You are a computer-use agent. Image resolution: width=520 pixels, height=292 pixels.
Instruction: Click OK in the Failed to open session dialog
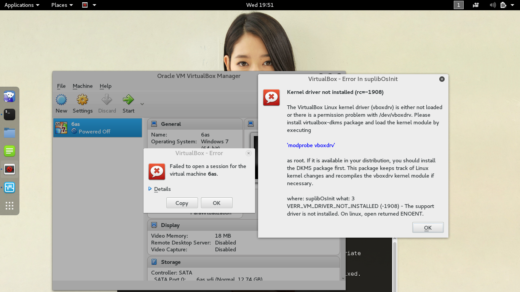217,203
